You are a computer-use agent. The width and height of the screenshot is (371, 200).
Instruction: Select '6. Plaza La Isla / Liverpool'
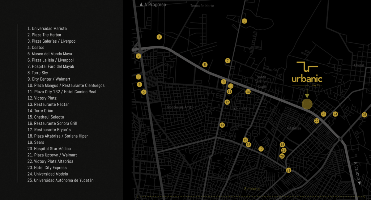50,60
